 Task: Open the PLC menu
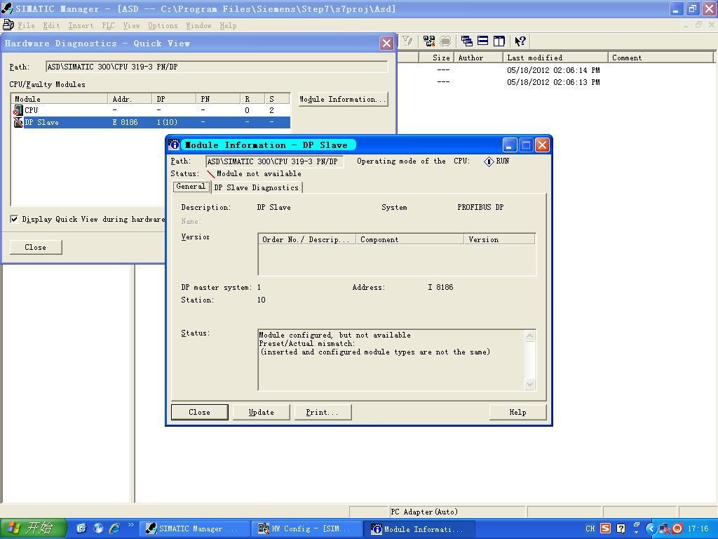click(x=108, y=26)
